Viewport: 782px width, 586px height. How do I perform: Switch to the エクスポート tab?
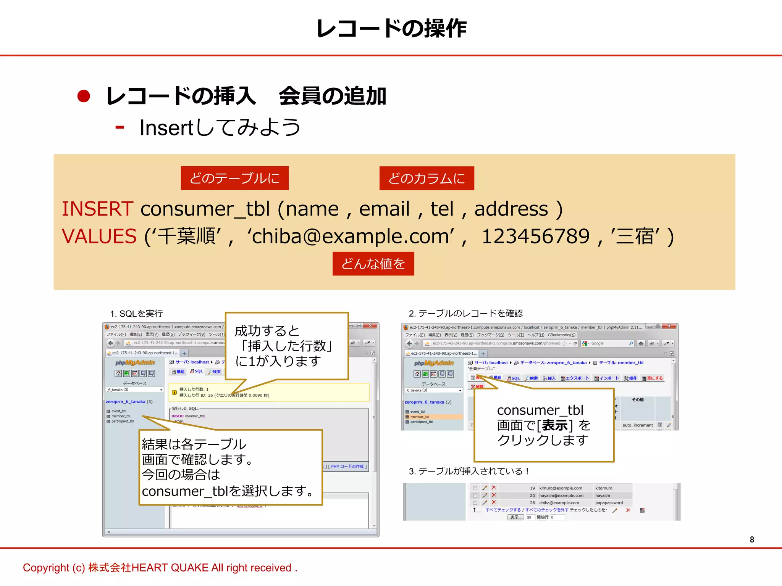click(x=575, y=378)
